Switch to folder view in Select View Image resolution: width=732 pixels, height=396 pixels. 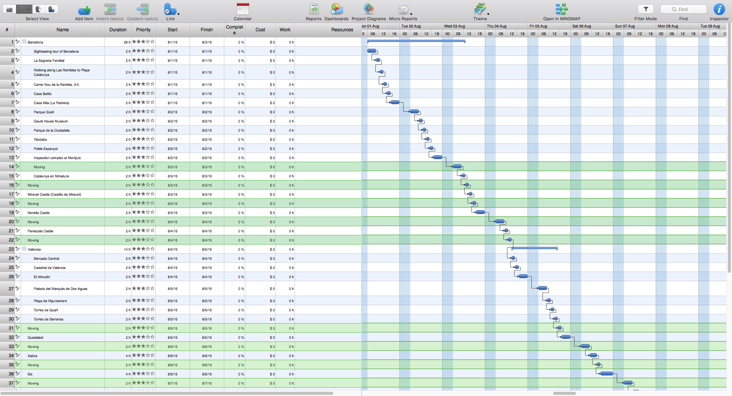(x=9, y=9)
